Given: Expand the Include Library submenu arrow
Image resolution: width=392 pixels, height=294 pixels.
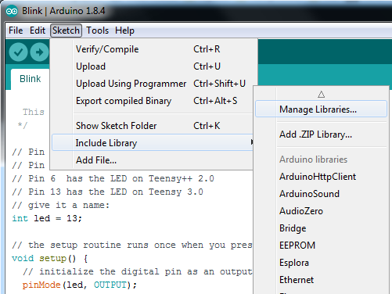Looking at the screenshot, I should click(x=251, y=142).
